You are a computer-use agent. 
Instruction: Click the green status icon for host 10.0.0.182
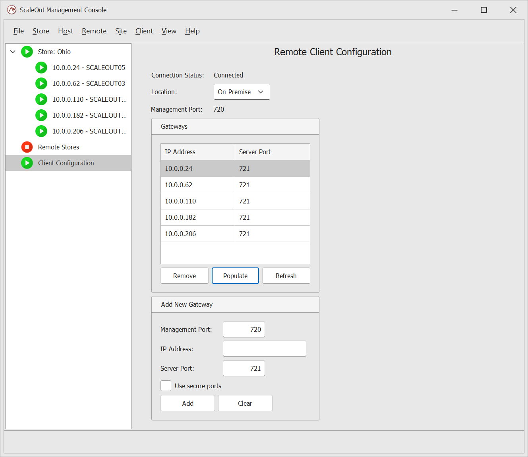pyautogui.click(x=41, y=115)
